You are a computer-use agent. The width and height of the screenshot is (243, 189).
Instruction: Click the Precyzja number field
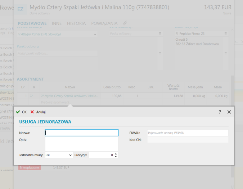pos(102,155)
